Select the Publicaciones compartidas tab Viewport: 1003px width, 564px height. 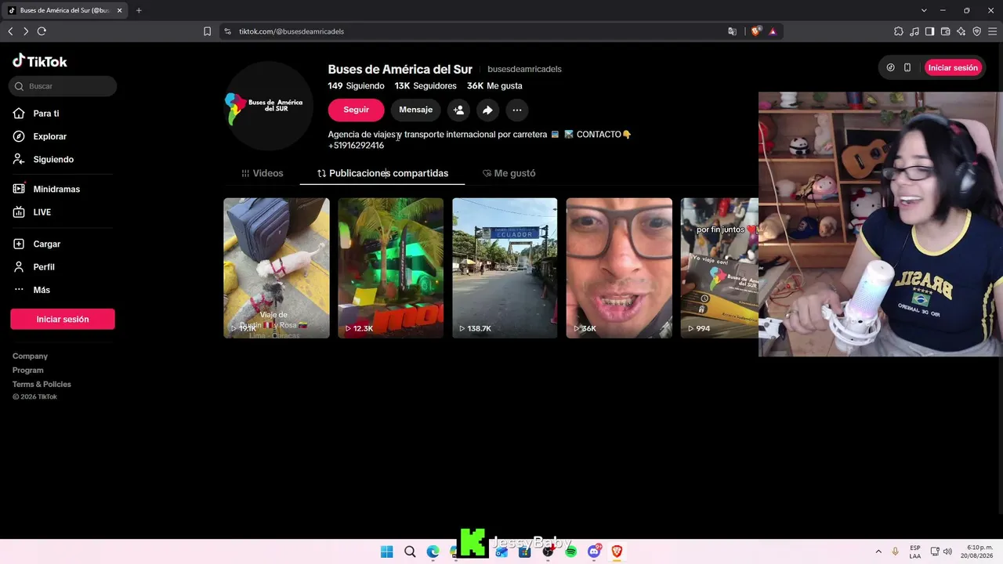[382, 173]
